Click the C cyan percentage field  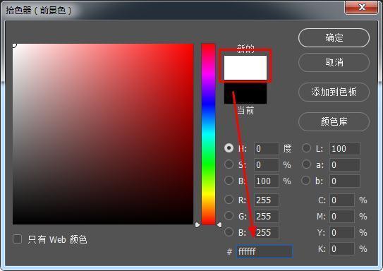[342, 200]
